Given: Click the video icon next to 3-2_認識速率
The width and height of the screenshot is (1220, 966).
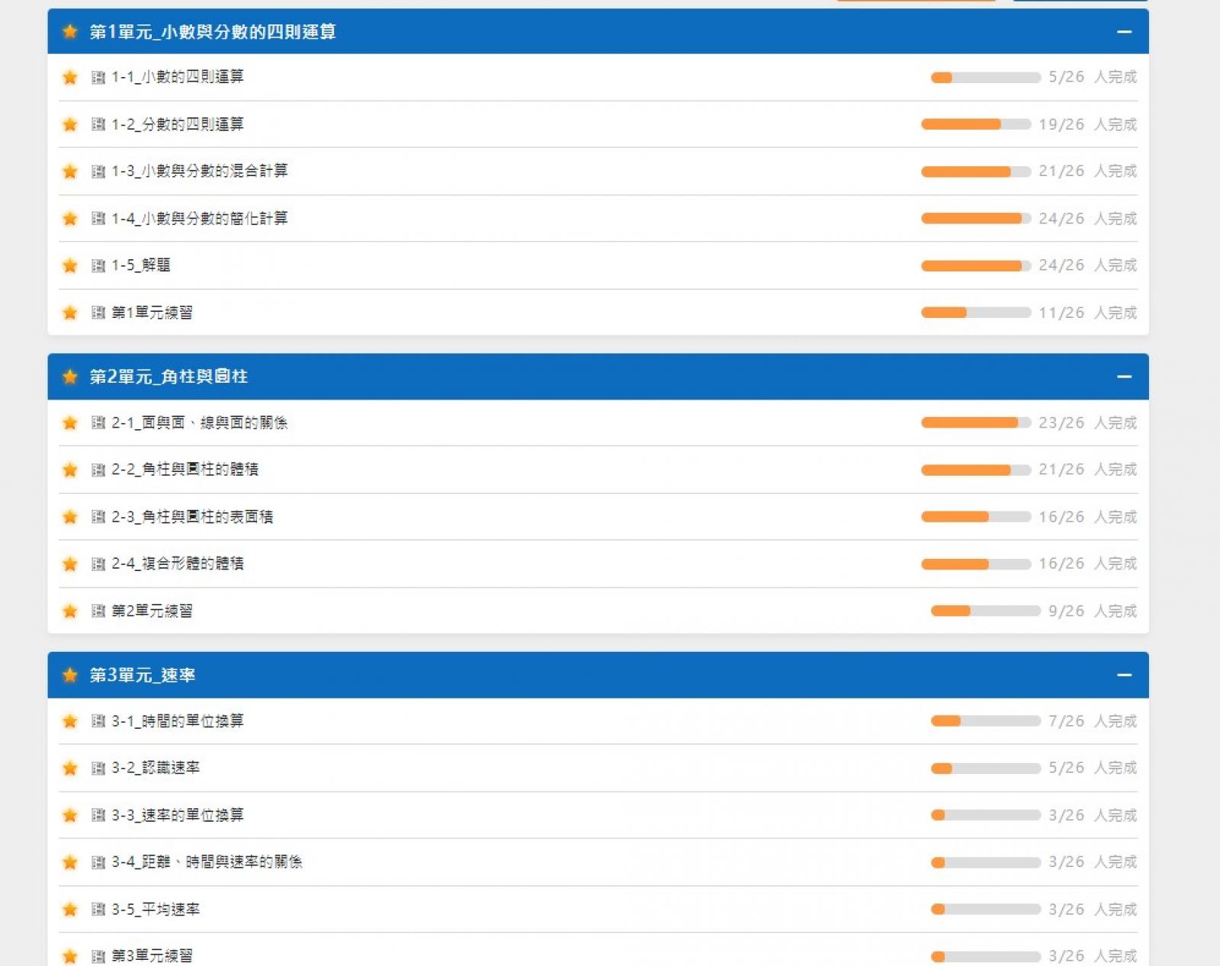Looking at the screenshot, I should [x=98, y=769].
